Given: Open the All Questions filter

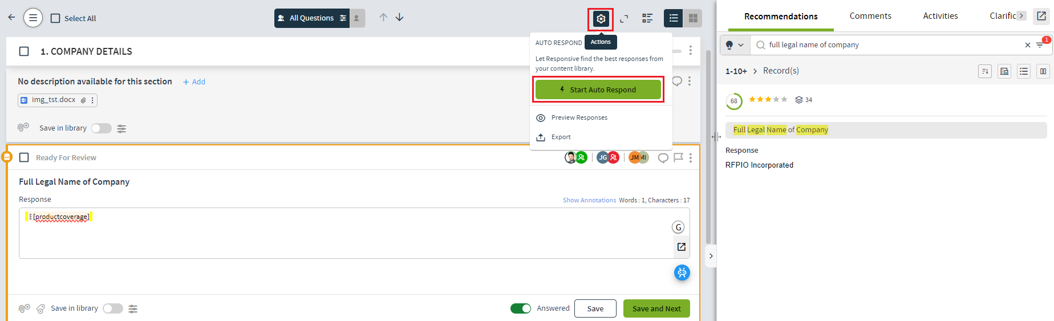Looking at the screenshot, I should [x=312, y=18].
